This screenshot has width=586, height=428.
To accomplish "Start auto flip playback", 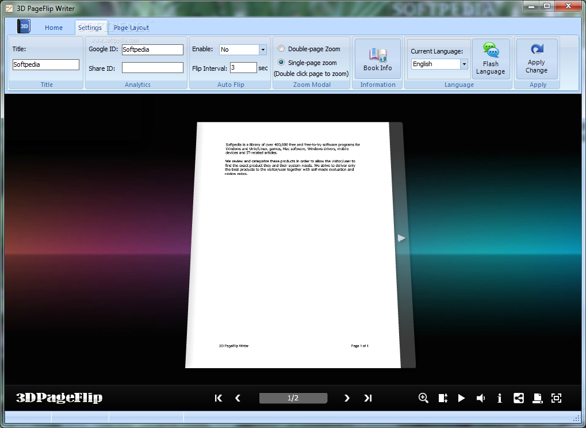I will pos(462,398).
